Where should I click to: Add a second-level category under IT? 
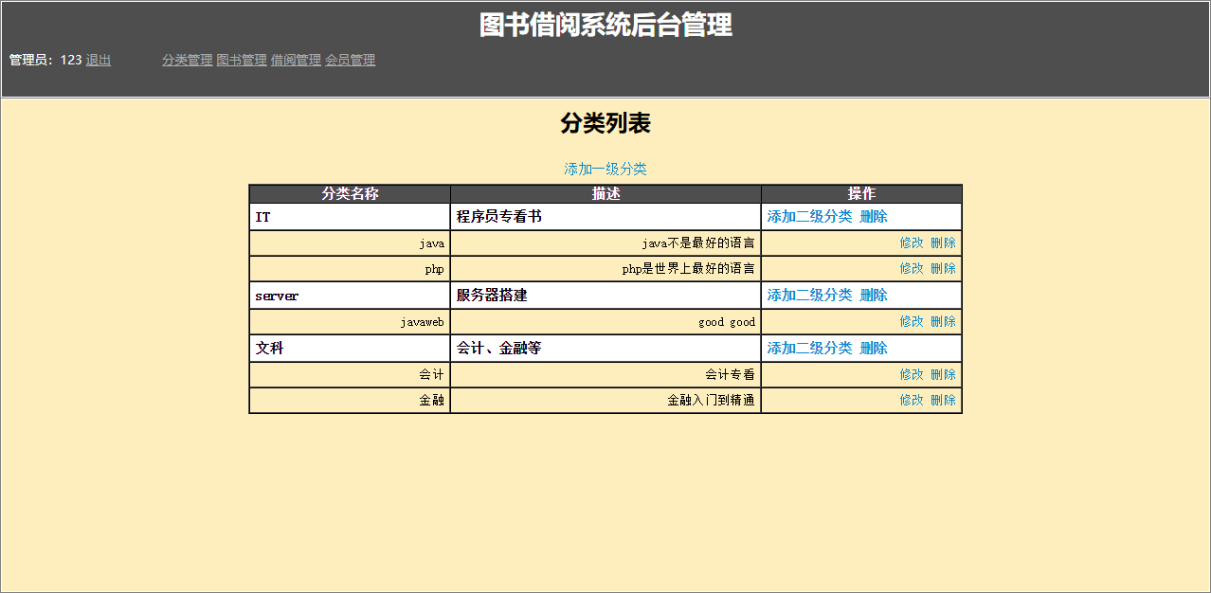(x=809, y=217)
